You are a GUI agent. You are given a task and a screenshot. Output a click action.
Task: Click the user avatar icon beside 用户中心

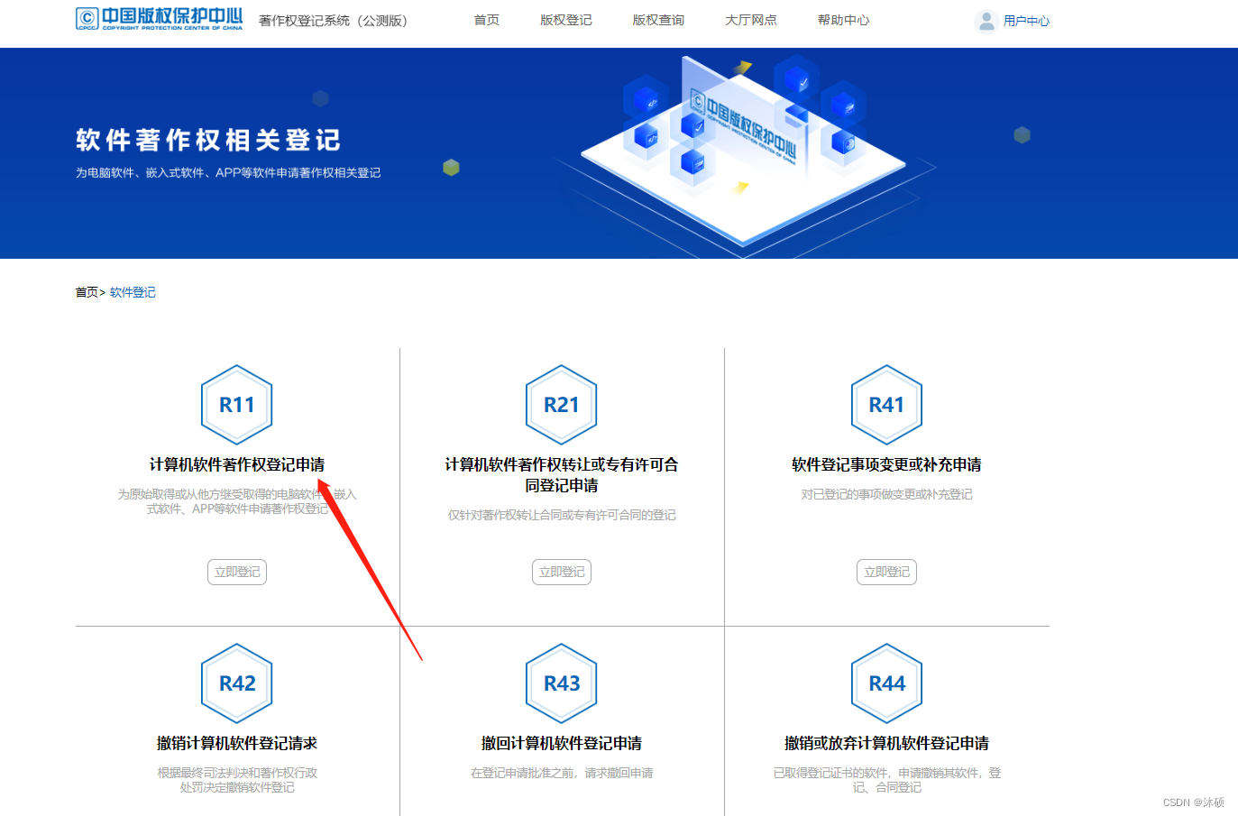(x=986, y=20)
